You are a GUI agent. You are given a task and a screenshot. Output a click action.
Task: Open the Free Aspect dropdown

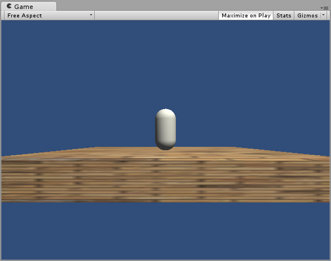pos(49,15)
